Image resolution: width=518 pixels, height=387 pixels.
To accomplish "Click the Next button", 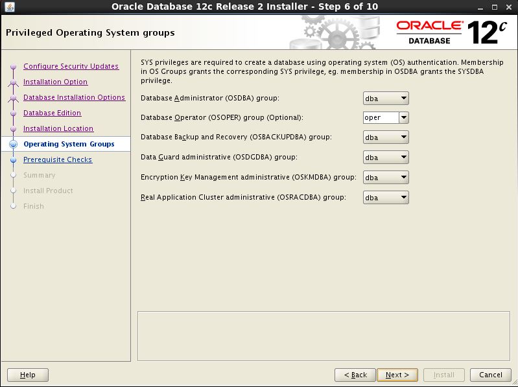I will [397, 375].
